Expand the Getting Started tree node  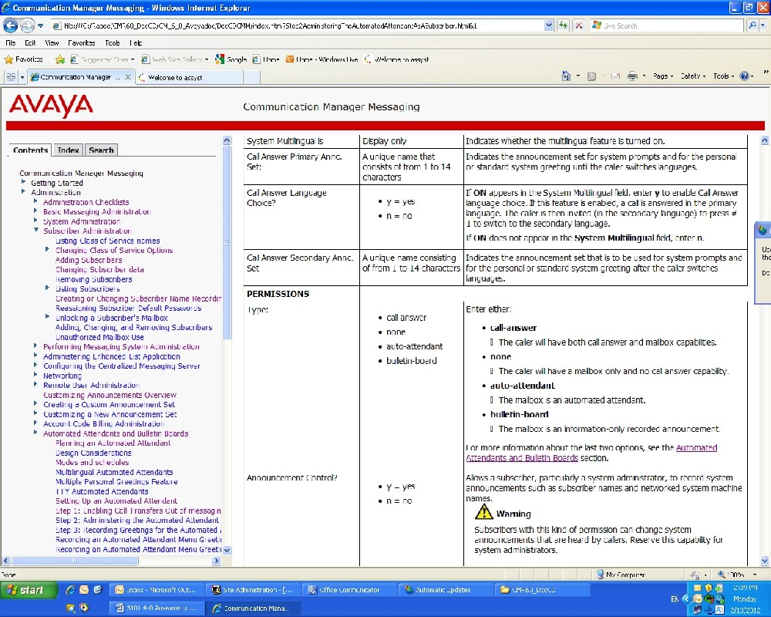click(x=23, y=181)
